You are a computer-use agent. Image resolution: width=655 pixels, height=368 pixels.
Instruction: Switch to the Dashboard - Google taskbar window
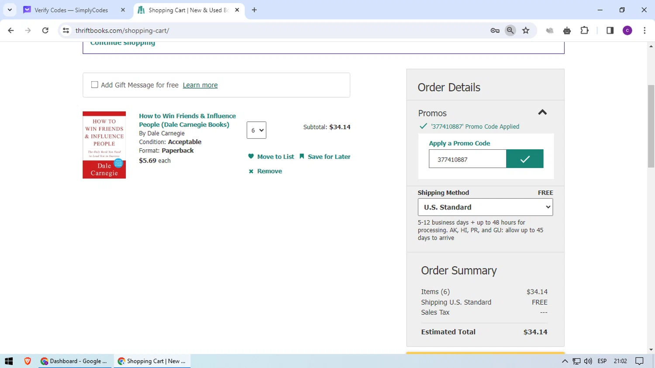coord(74,361)
